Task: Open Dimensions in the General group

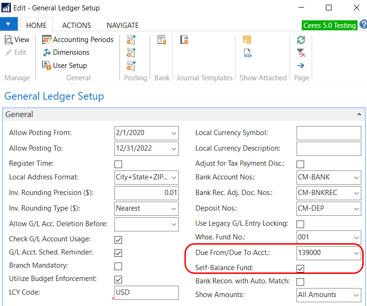Action: 66,52
